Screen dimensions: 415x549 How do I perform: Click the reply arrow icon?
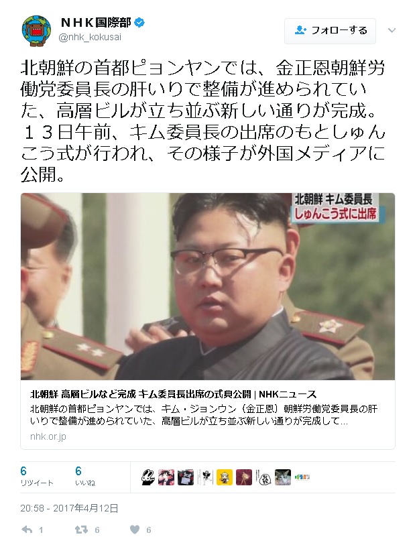[x=27, y=530]
